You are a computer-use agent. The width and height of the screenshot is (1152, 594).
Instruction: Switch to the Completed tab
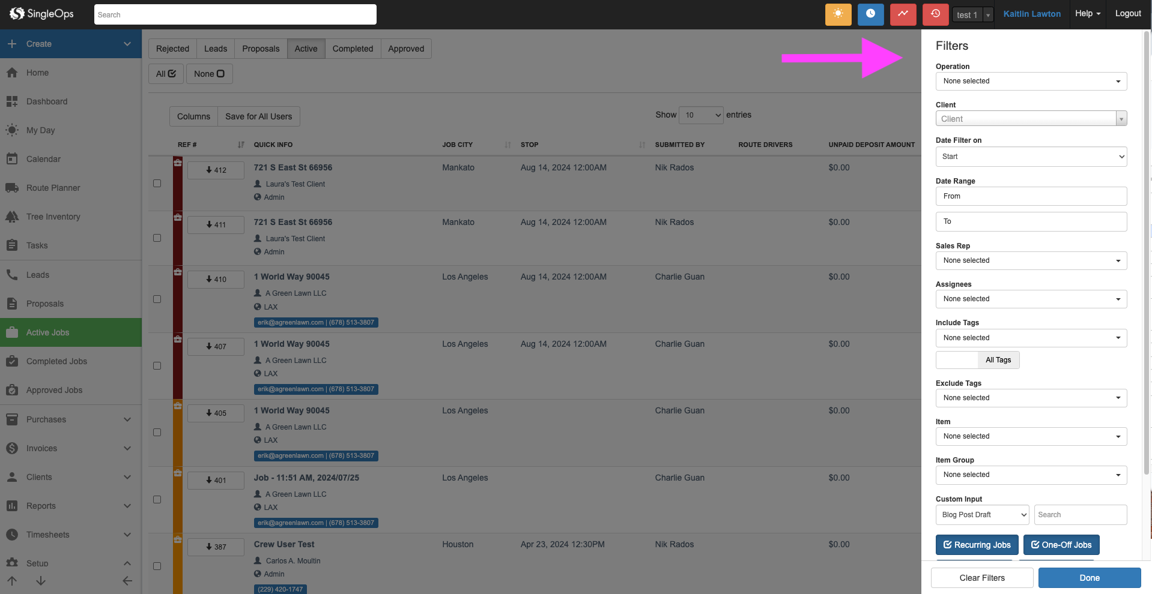[x=353, y=49]
